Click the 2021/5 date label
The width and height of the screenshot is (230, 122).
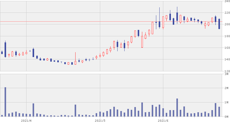(100, 120)
